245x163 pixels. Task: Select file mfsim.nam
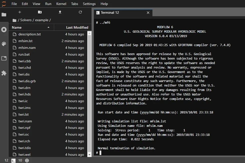point(48,48)
